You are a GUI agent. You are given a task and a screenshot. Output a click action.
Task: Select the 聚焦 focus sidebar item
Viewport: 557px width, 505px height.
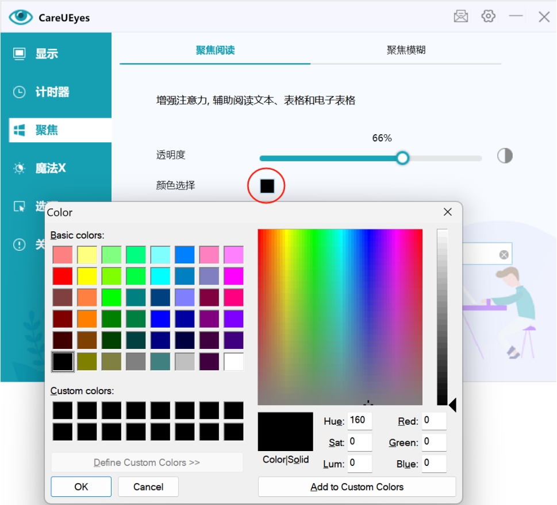(x=46, y=130)
